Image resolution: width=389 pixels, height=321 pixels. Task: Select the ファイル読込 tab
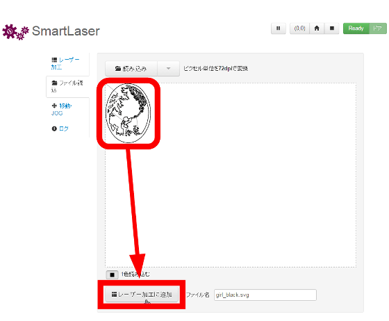click(67, 86)
